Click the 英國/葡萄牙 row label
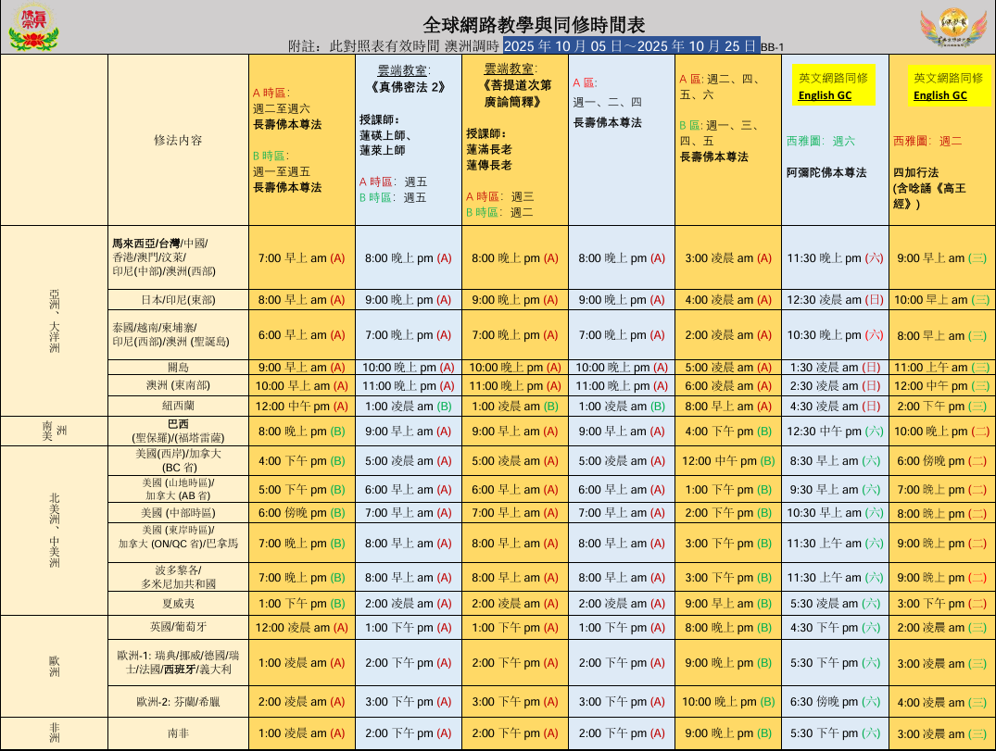The height and width of the screenshot is (751, 996). pos(178,627)
